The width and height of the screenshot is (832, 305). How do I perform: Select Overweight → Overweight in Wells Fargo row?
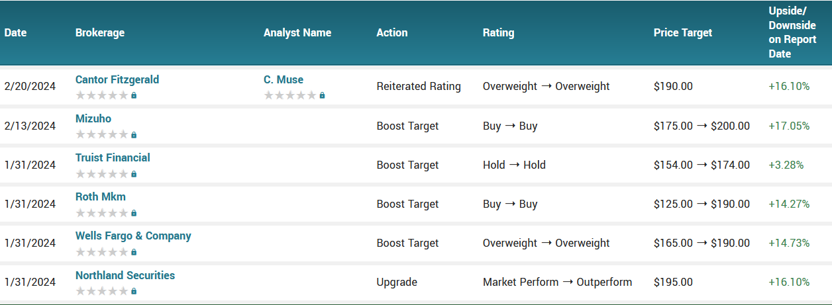point(546,243)
